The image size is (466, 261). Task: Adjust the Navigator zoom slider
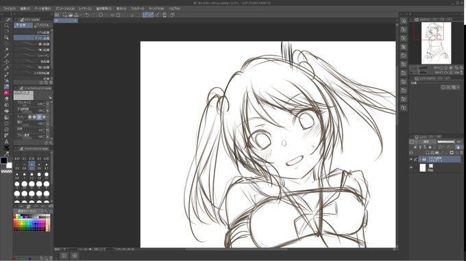pyautogui.click(x=419, y=68)
